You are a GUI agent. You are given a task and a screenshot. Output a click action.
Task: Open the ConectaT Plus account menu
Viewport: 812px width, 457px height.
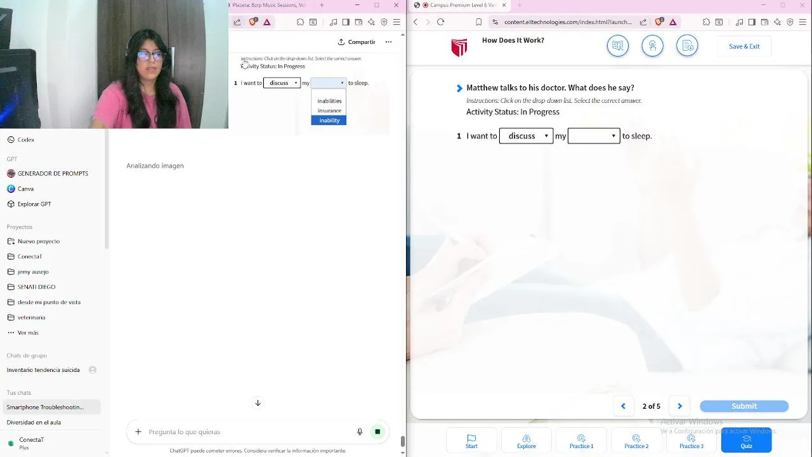click(31, 443)
